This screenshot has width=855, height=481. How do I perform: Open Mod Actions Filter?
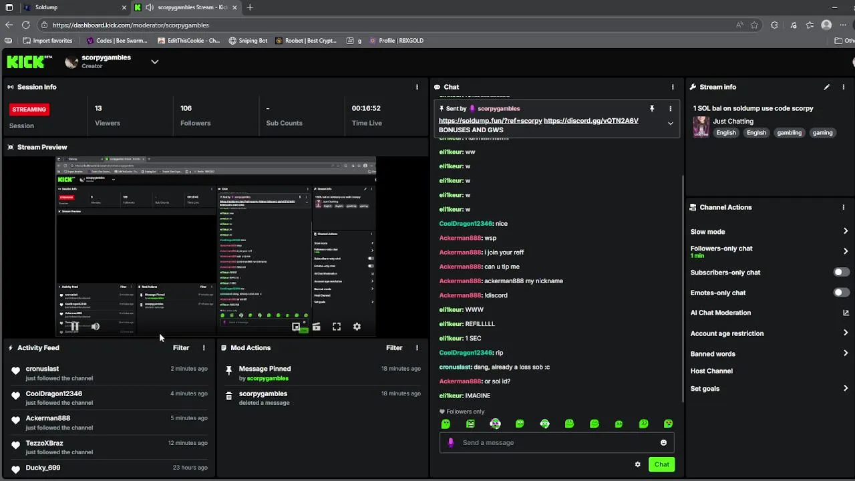[394, 347]
